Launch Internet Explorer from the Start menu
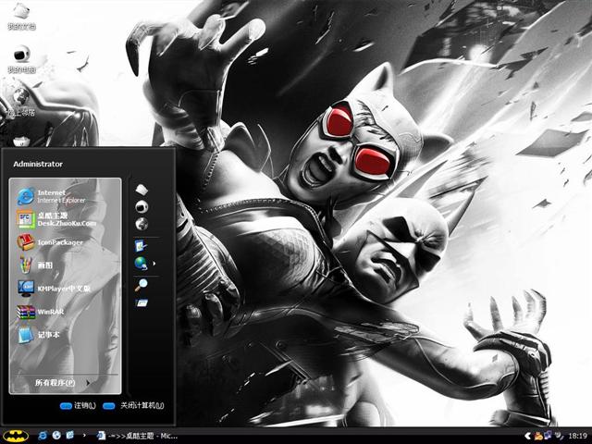Viewport: 592px width, 444px height. (52, 196)
